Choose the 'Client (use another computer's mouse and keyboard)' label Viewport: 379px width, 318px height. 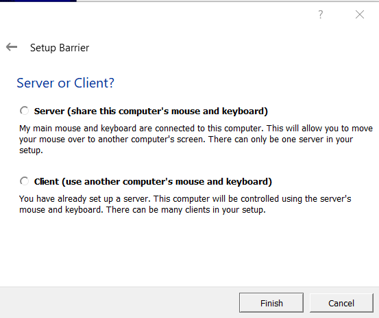pos(153,182)
